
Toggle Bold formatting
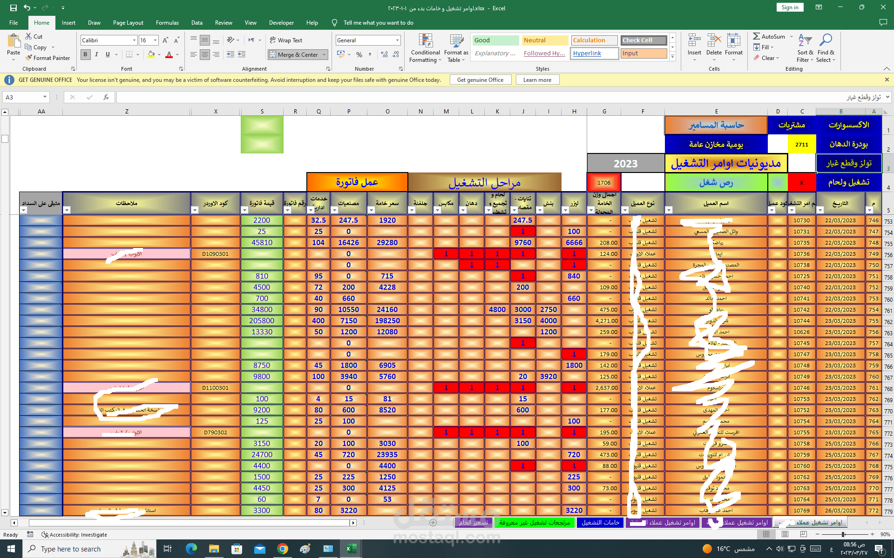pos(85,54)
